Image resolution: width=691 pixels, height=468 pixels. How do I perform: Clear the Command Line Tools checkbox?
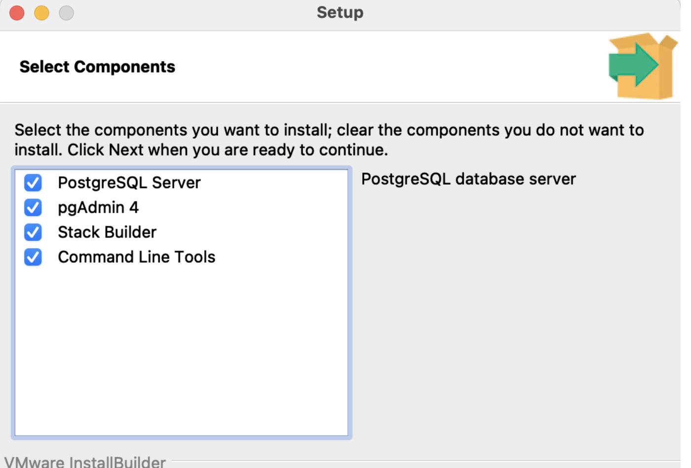pyautogui.click(x=33, y=257)
